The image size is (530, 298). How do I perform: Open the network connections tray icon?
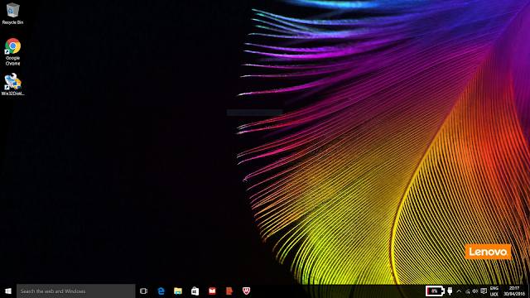pyautogui.click(x=467, y=291)
